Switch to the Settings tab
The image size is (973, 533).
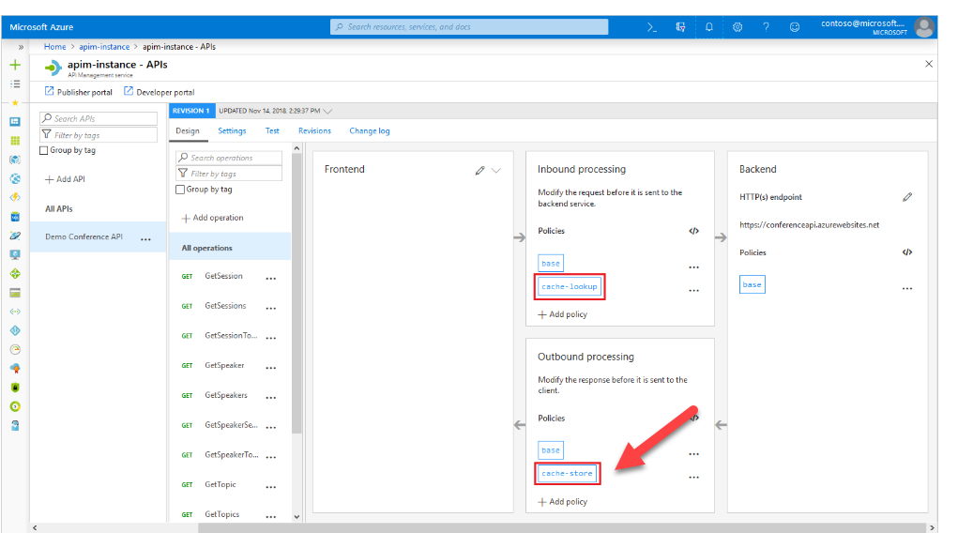point(232,131)
